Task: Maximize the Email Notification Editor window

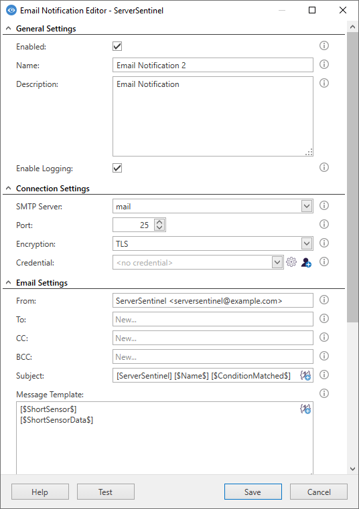Action: point(312,11)
